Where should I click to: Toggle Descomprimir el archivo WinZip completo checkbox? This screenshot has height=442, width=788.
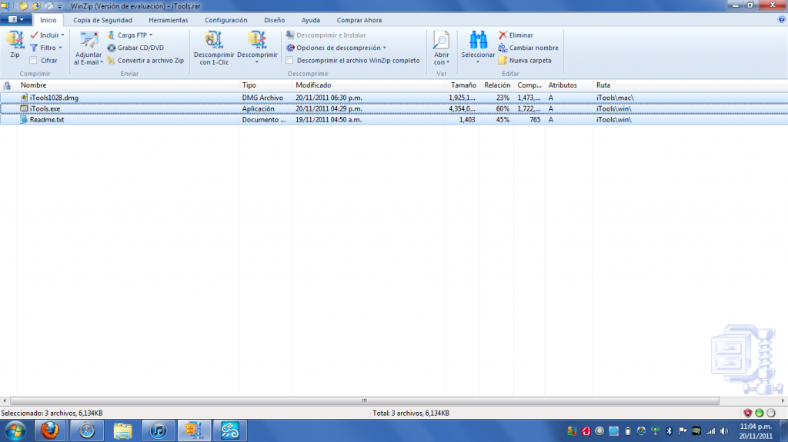coord(289,60)
